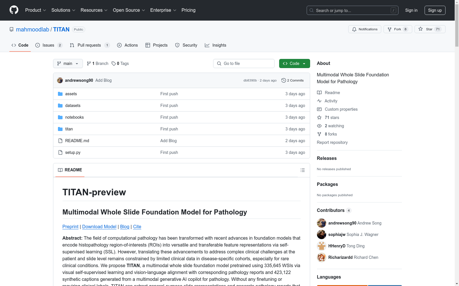
Task: Click the assets folder icon
Action: [x=60, y=94]
